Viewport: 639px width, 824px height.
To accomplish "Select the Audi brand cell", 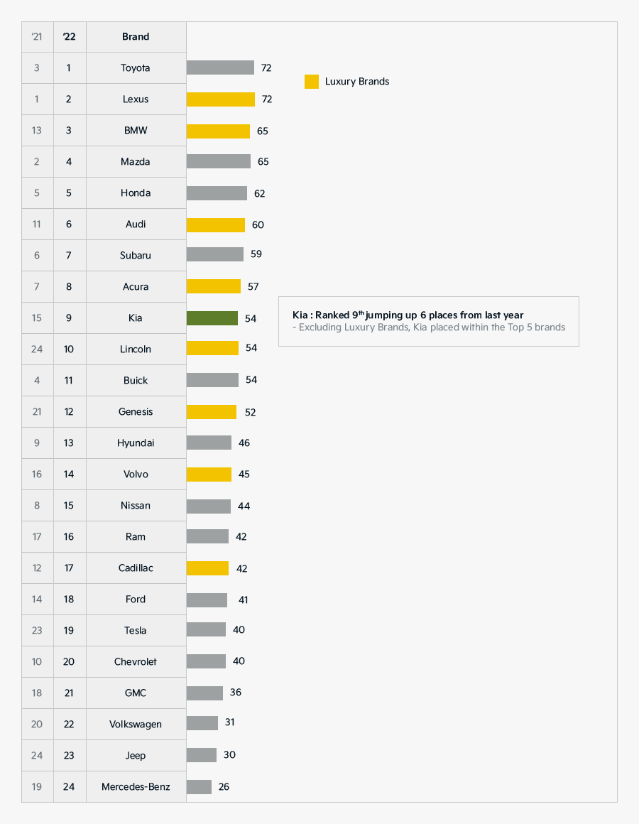I will pyautogui.click(x=136, y=224).
